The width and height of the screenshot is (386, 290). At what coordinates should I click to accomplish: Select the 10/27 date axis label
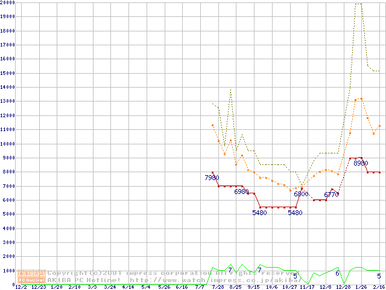point(289,288)
